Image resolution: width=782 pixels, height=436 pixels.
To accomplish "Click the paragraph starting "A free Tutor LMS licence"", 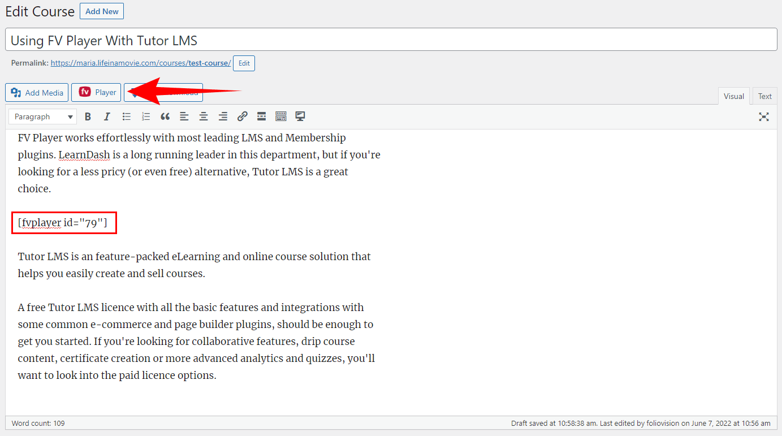I will pyautogui.click(x=196, y=342).
